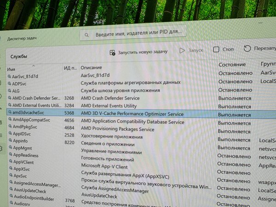Image resolution: width=276 pixels, height=207 pixels.
Task: Click gear icon beside AmdAppCompatSvc
Action: 10,119
